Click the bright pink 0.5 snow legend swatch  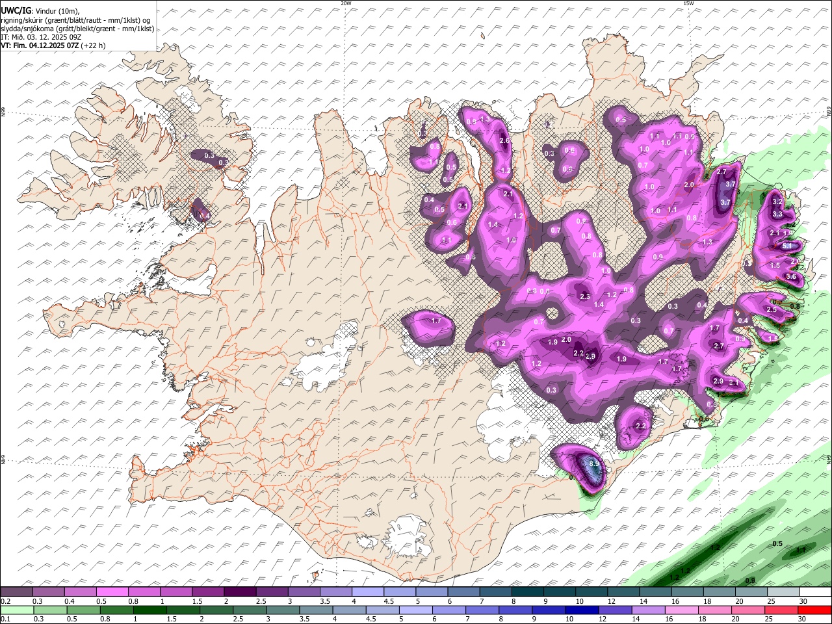coord(112,592)
